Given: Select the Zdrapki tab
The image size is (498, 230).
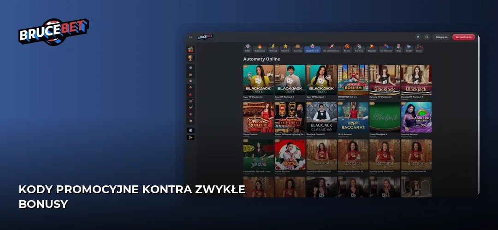Looking at the screenshot, I should 409,48.
